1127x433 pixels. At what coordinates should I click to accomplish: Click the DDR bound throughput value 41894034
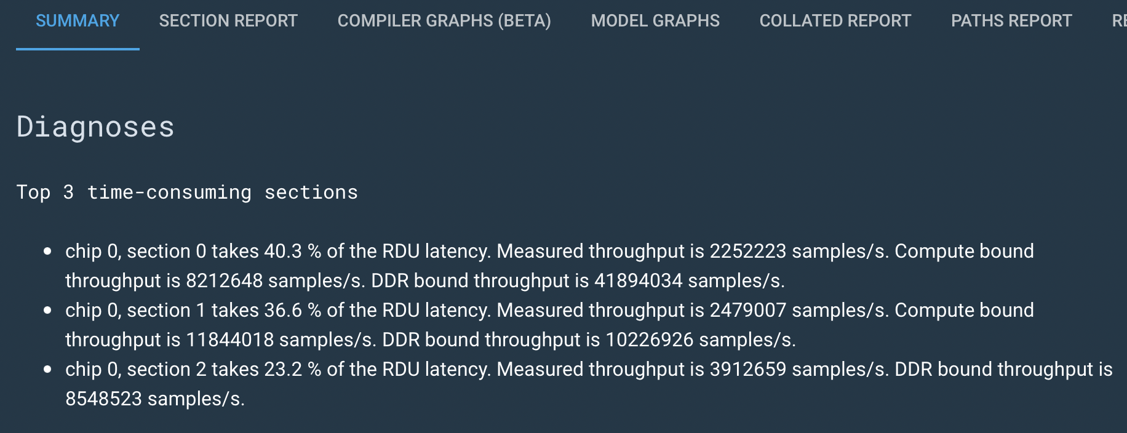pyautogui.click(x=638, y=280)
